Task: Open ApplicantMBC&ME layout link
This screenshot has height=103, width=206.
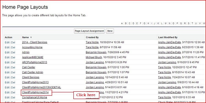Action: [33, 57]
